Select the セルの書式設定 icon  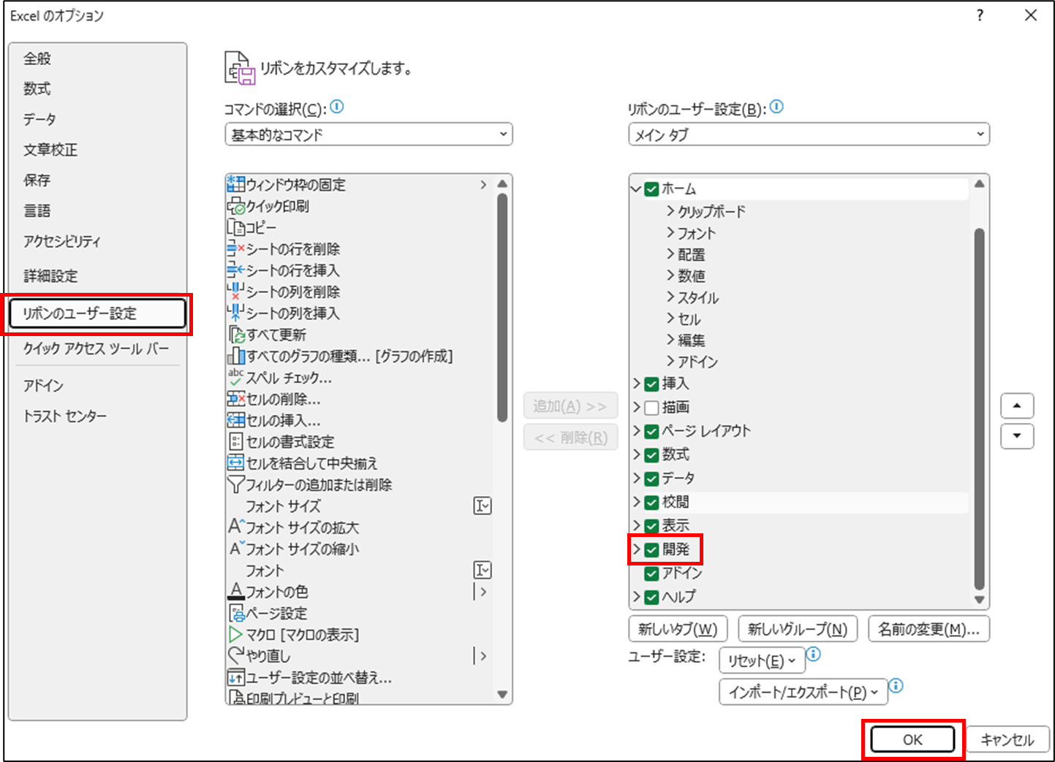(x=235, y=441)
